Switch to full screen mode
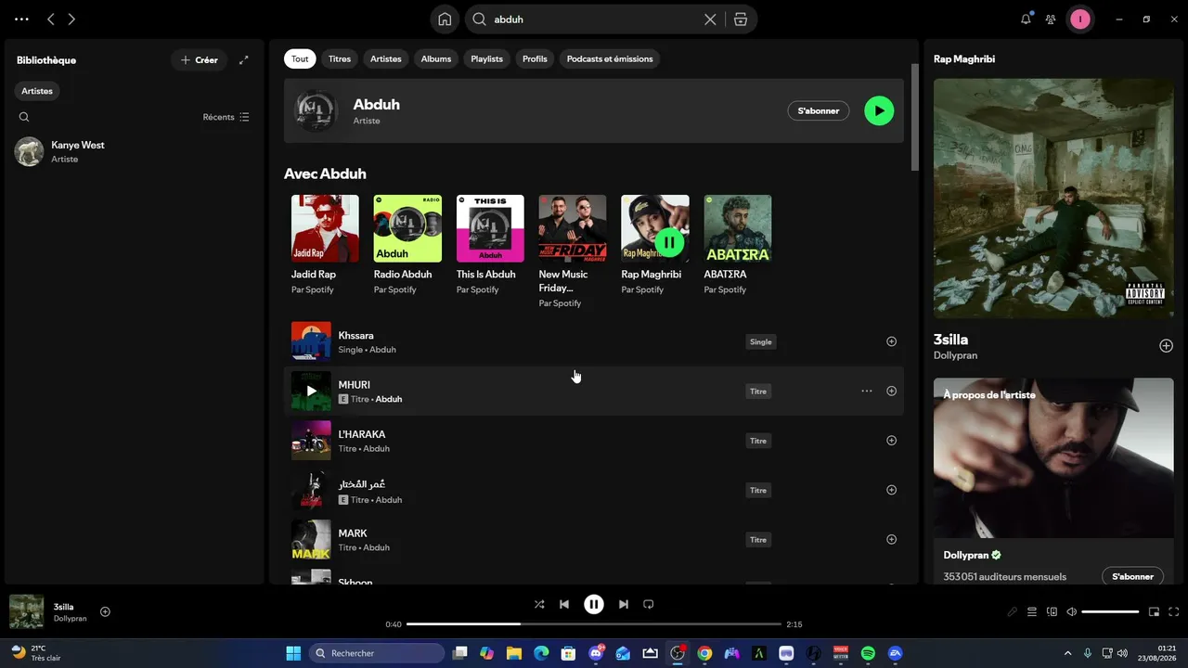This screenshot has width=1188, height=668. point(1174,611)
